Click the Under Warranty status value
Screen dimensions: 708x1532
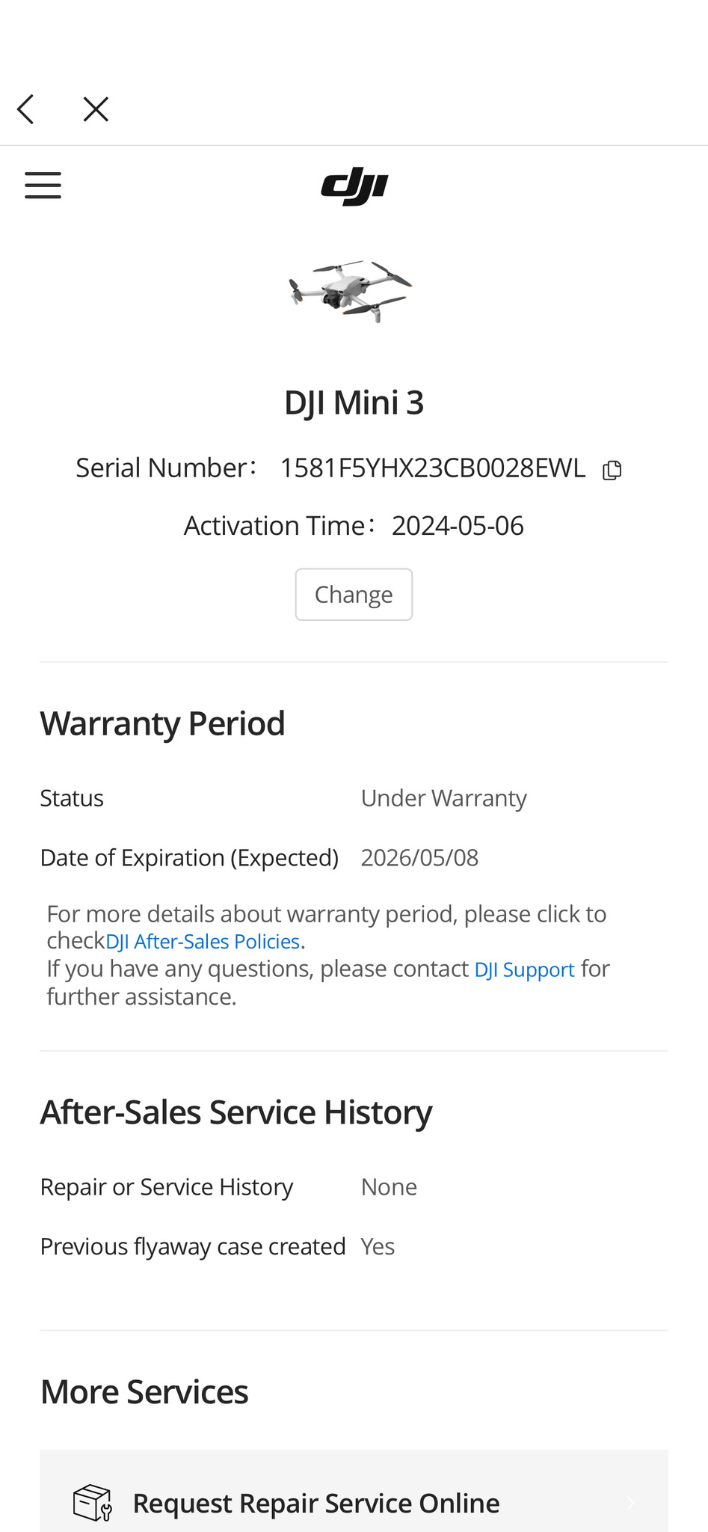[443, 798]
